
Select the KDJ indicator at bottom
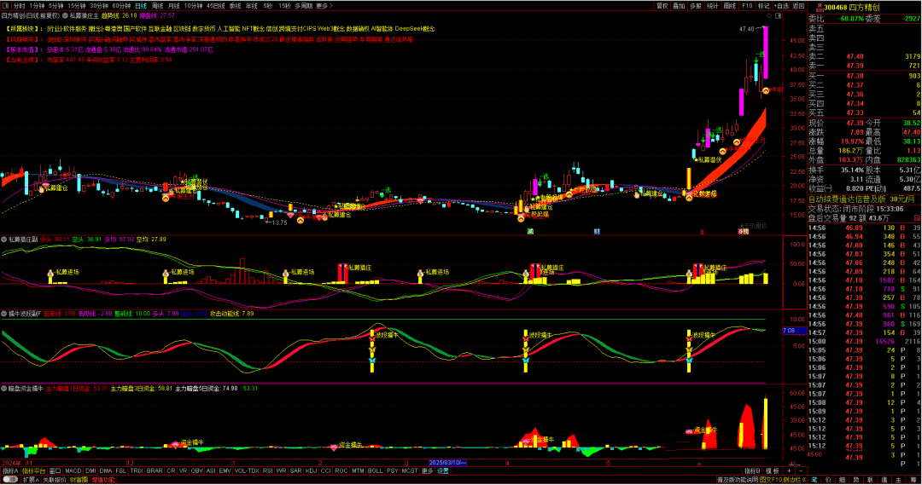[x=311, y=471]
